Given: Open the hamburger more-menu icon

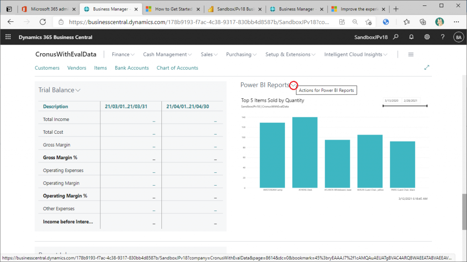Looking at the screenshot, I should pyautogui.click(x=411, y=55).
